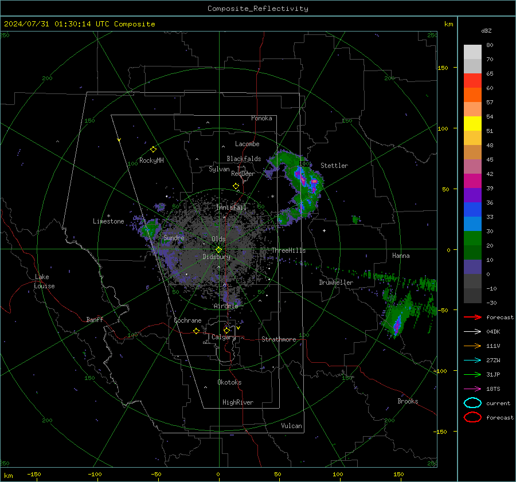
Task: Select the pink swatch between 45 and 42
Action: [x=472, y=166]
